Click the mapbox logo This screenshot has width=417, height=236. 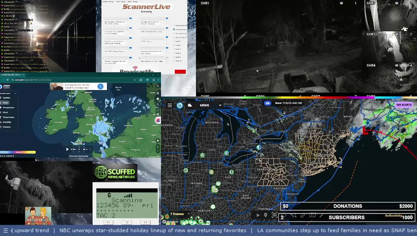171,222
